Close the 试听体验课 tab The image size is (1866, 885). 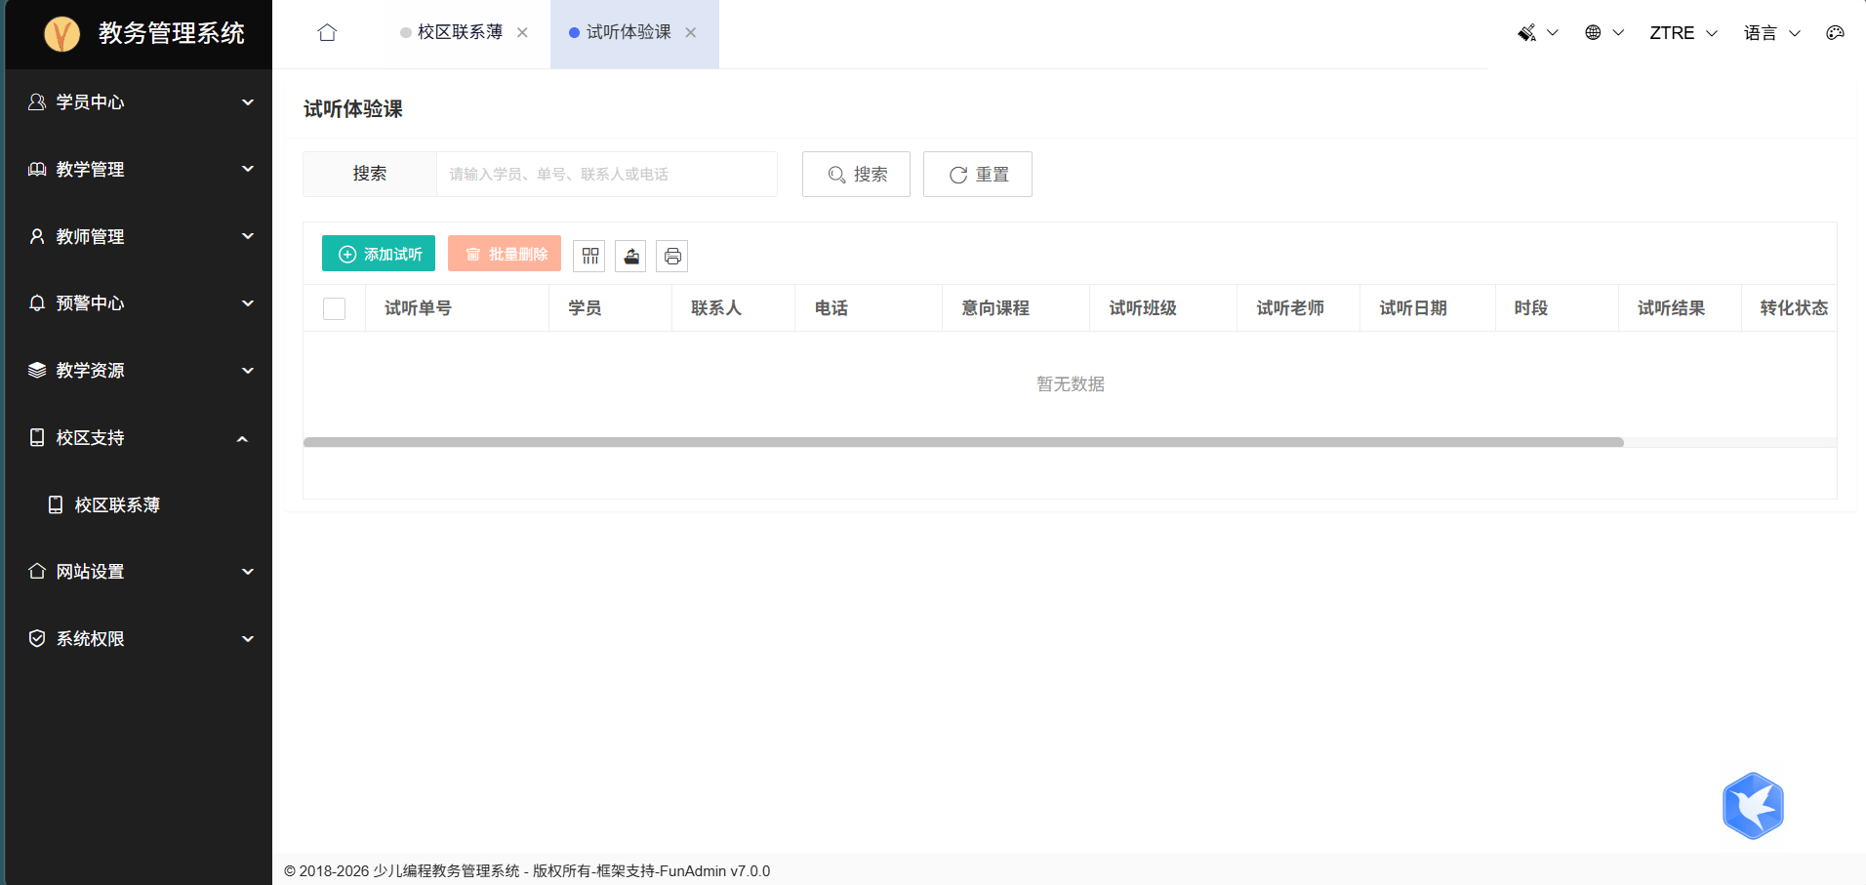coord(691,33)
